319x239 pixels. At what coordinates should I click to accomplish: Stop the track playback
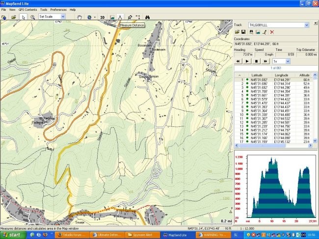click(x=256, y=61)
